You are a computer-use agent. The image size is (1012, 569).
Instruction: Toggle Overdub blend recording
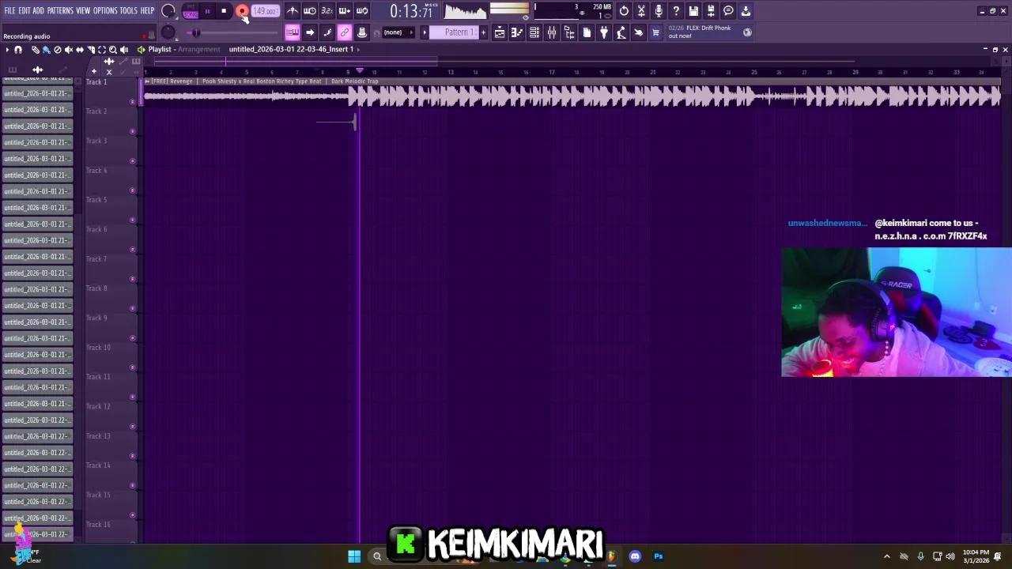point(345,11)
